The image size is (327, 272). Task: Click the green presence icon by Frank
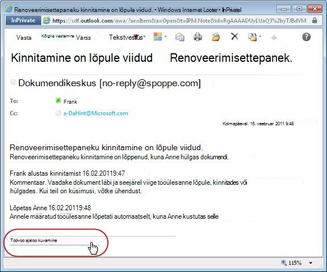tap(58, 101)
